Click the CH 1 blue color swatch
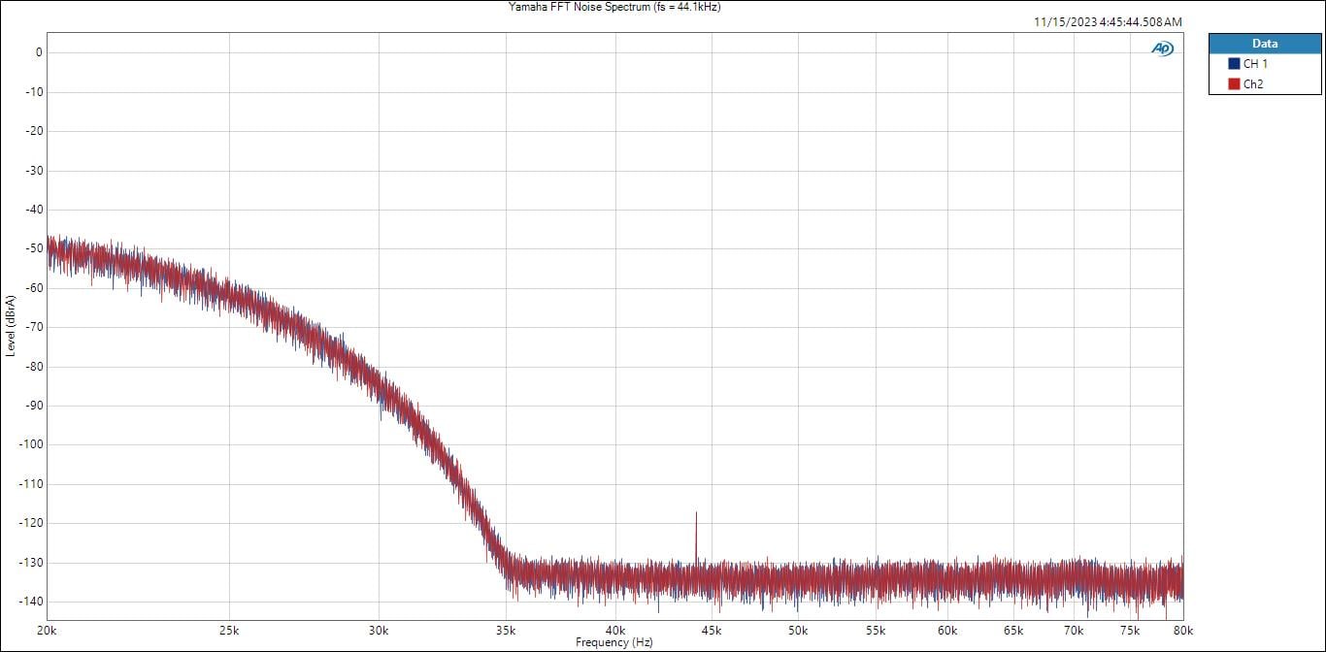 1234,64
